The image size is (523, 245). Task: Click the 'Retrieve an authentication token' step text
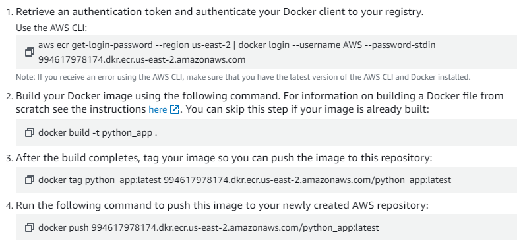pyautogui.click(x=220, y=12)
